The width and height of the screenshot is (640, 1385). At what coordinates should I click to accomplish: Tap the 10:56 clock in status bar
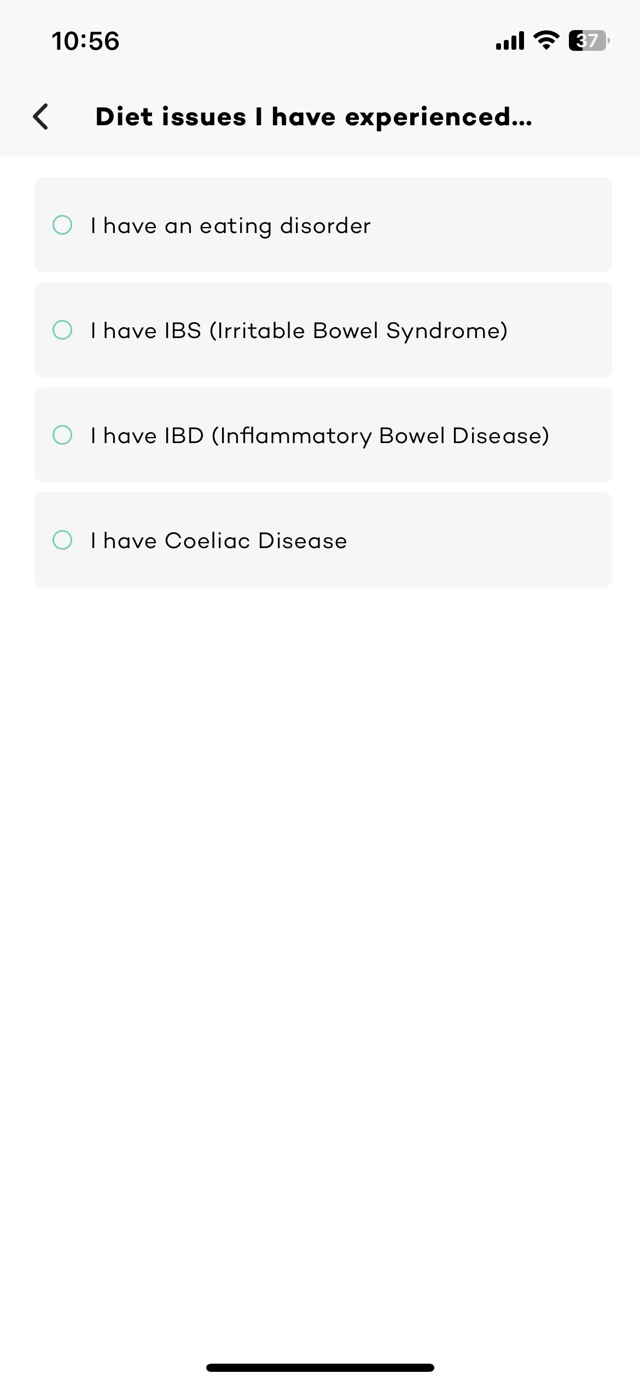pos(85,42)
